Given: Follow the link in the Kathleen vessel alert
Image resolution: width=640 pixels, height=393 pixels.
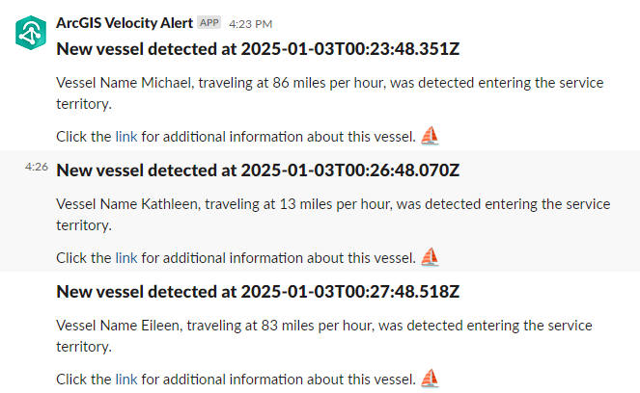Looking at the screenshot, I should (126, 258).
